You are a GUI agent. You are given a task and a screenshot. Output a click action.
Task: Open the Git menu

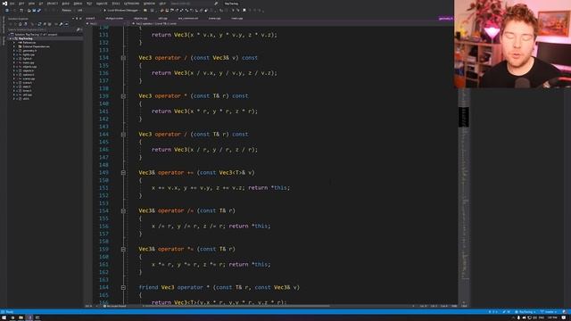click(x=41, y=4)
